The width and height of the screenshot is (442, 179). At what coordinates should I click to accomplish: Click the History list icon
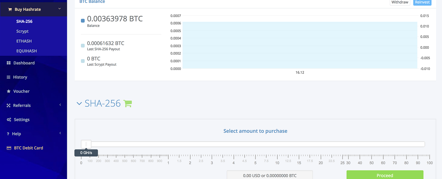(9, 77)
